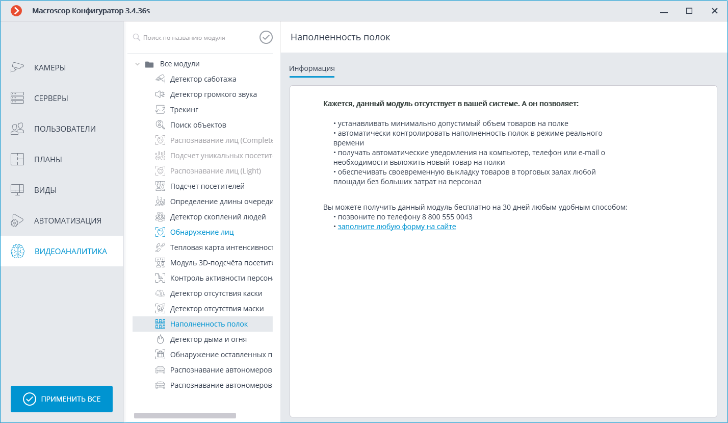Follow the заполните любую форму на сайте link

point(397,227)
